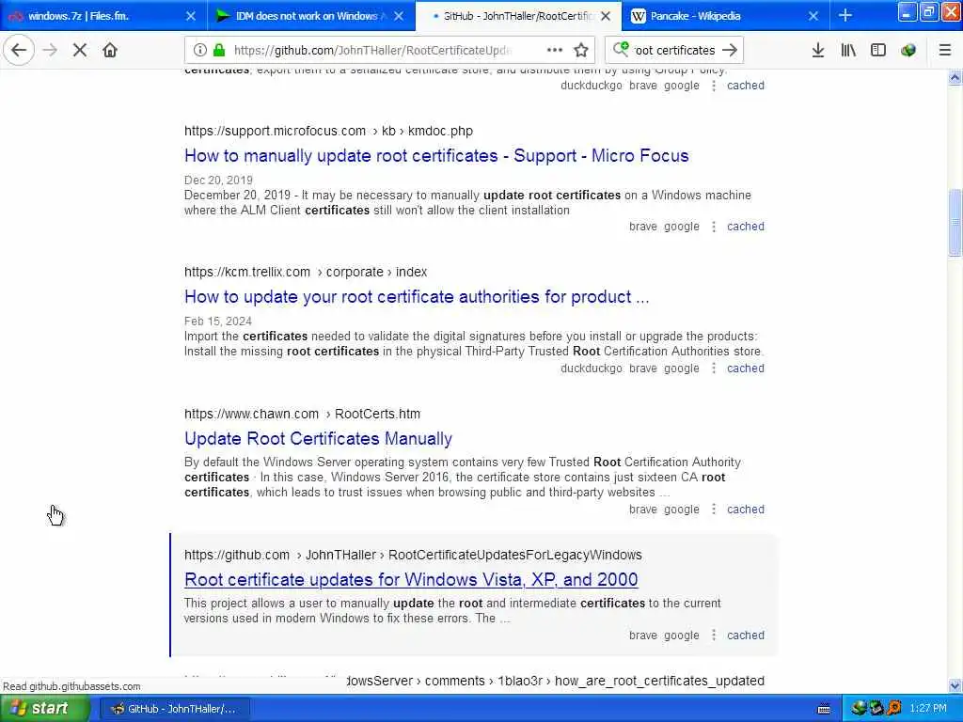
Task: Open the Windows Start menu
Action: (x=43, y=709)
